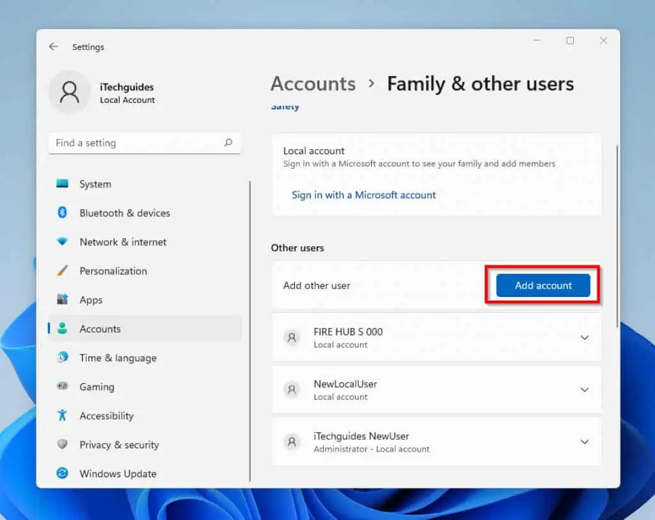
Task: Select the System settings icon
Action: point(63,184)
